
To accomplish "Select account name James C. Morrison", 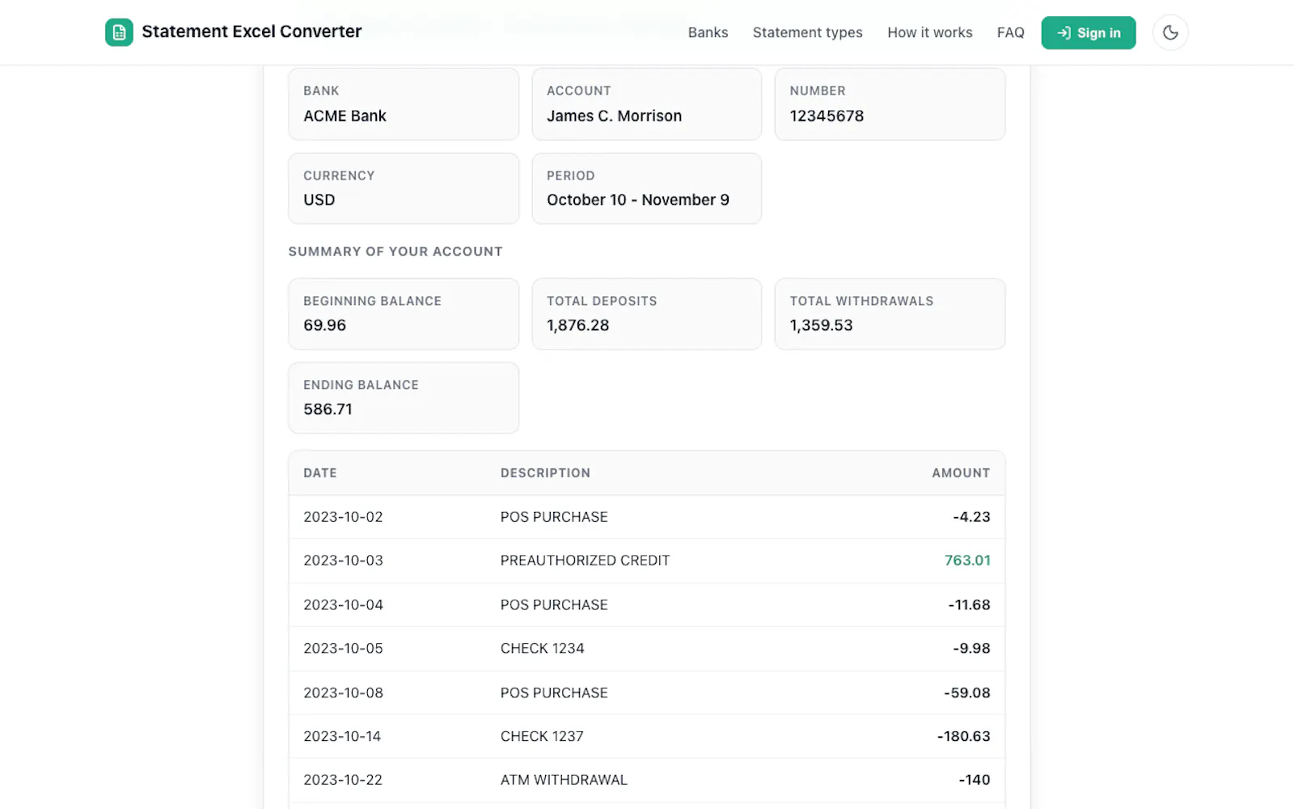I will click(x=614, y=116).
